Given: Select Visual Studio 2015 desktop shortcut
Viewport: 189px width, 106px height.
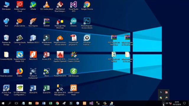Looking at the screenshot, I should (x=74, y=6).
